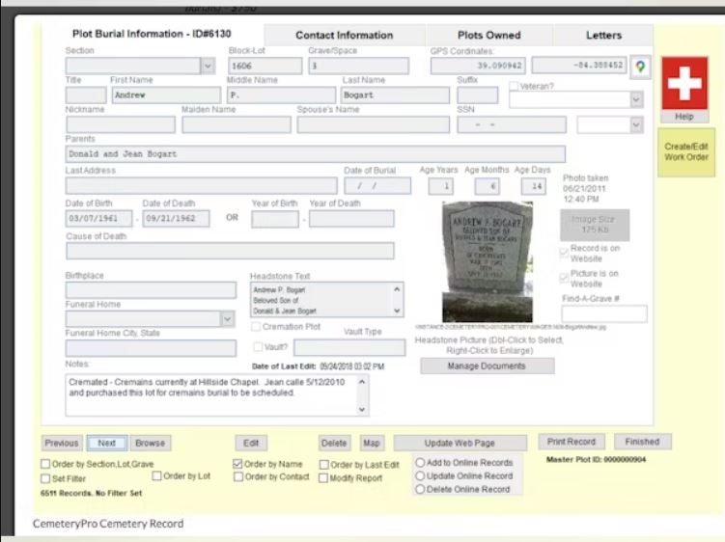Enable Order by Section, Lot, Grave
This screenshot has width=725, height=542.
tap(45, 464)
